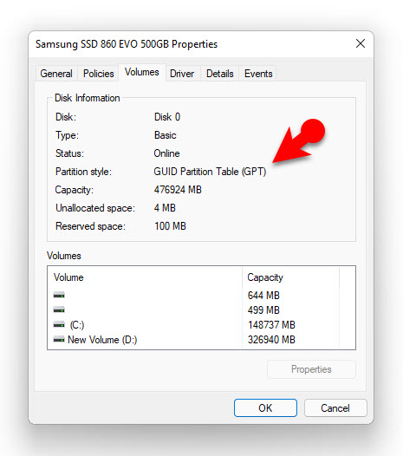Click the disabled Properties button
This screenshot has width=403, height=456.
[x=311, y=369]
